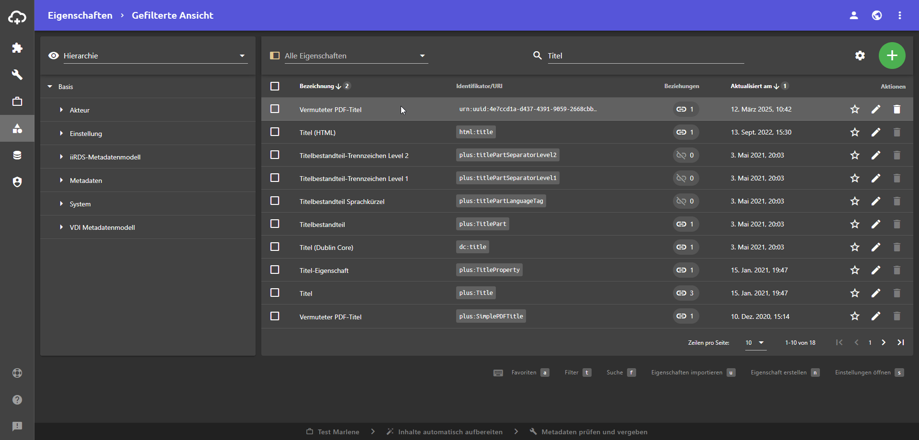This screenshot has width=919, height=440.
Task: Open the briefcase projects icon in sidebar
Action: (17, 102)
